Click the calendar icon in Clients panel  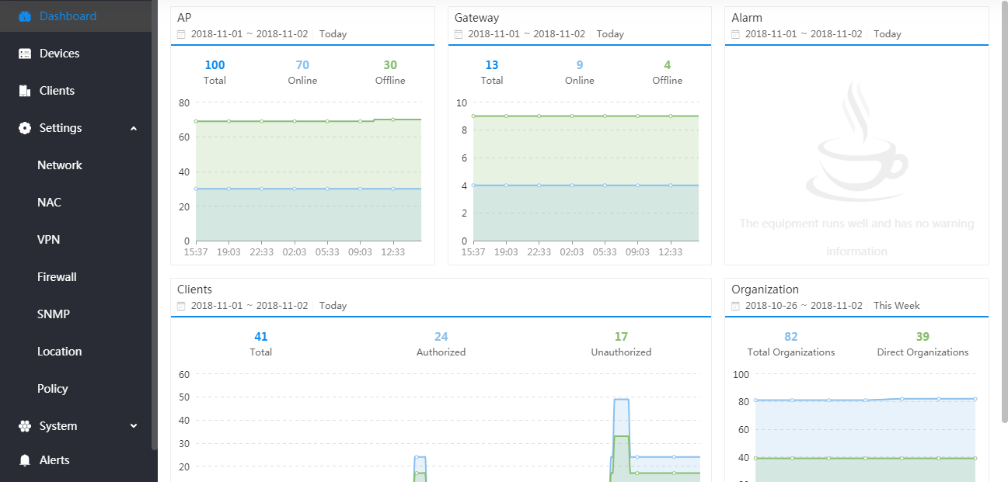click(x=181, y=306)
